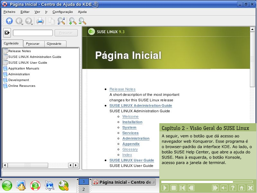This screenshot has height=193, width=257.
Task: Click the find-in-page magnifier with footprints icon
Action: click(61, 21)
